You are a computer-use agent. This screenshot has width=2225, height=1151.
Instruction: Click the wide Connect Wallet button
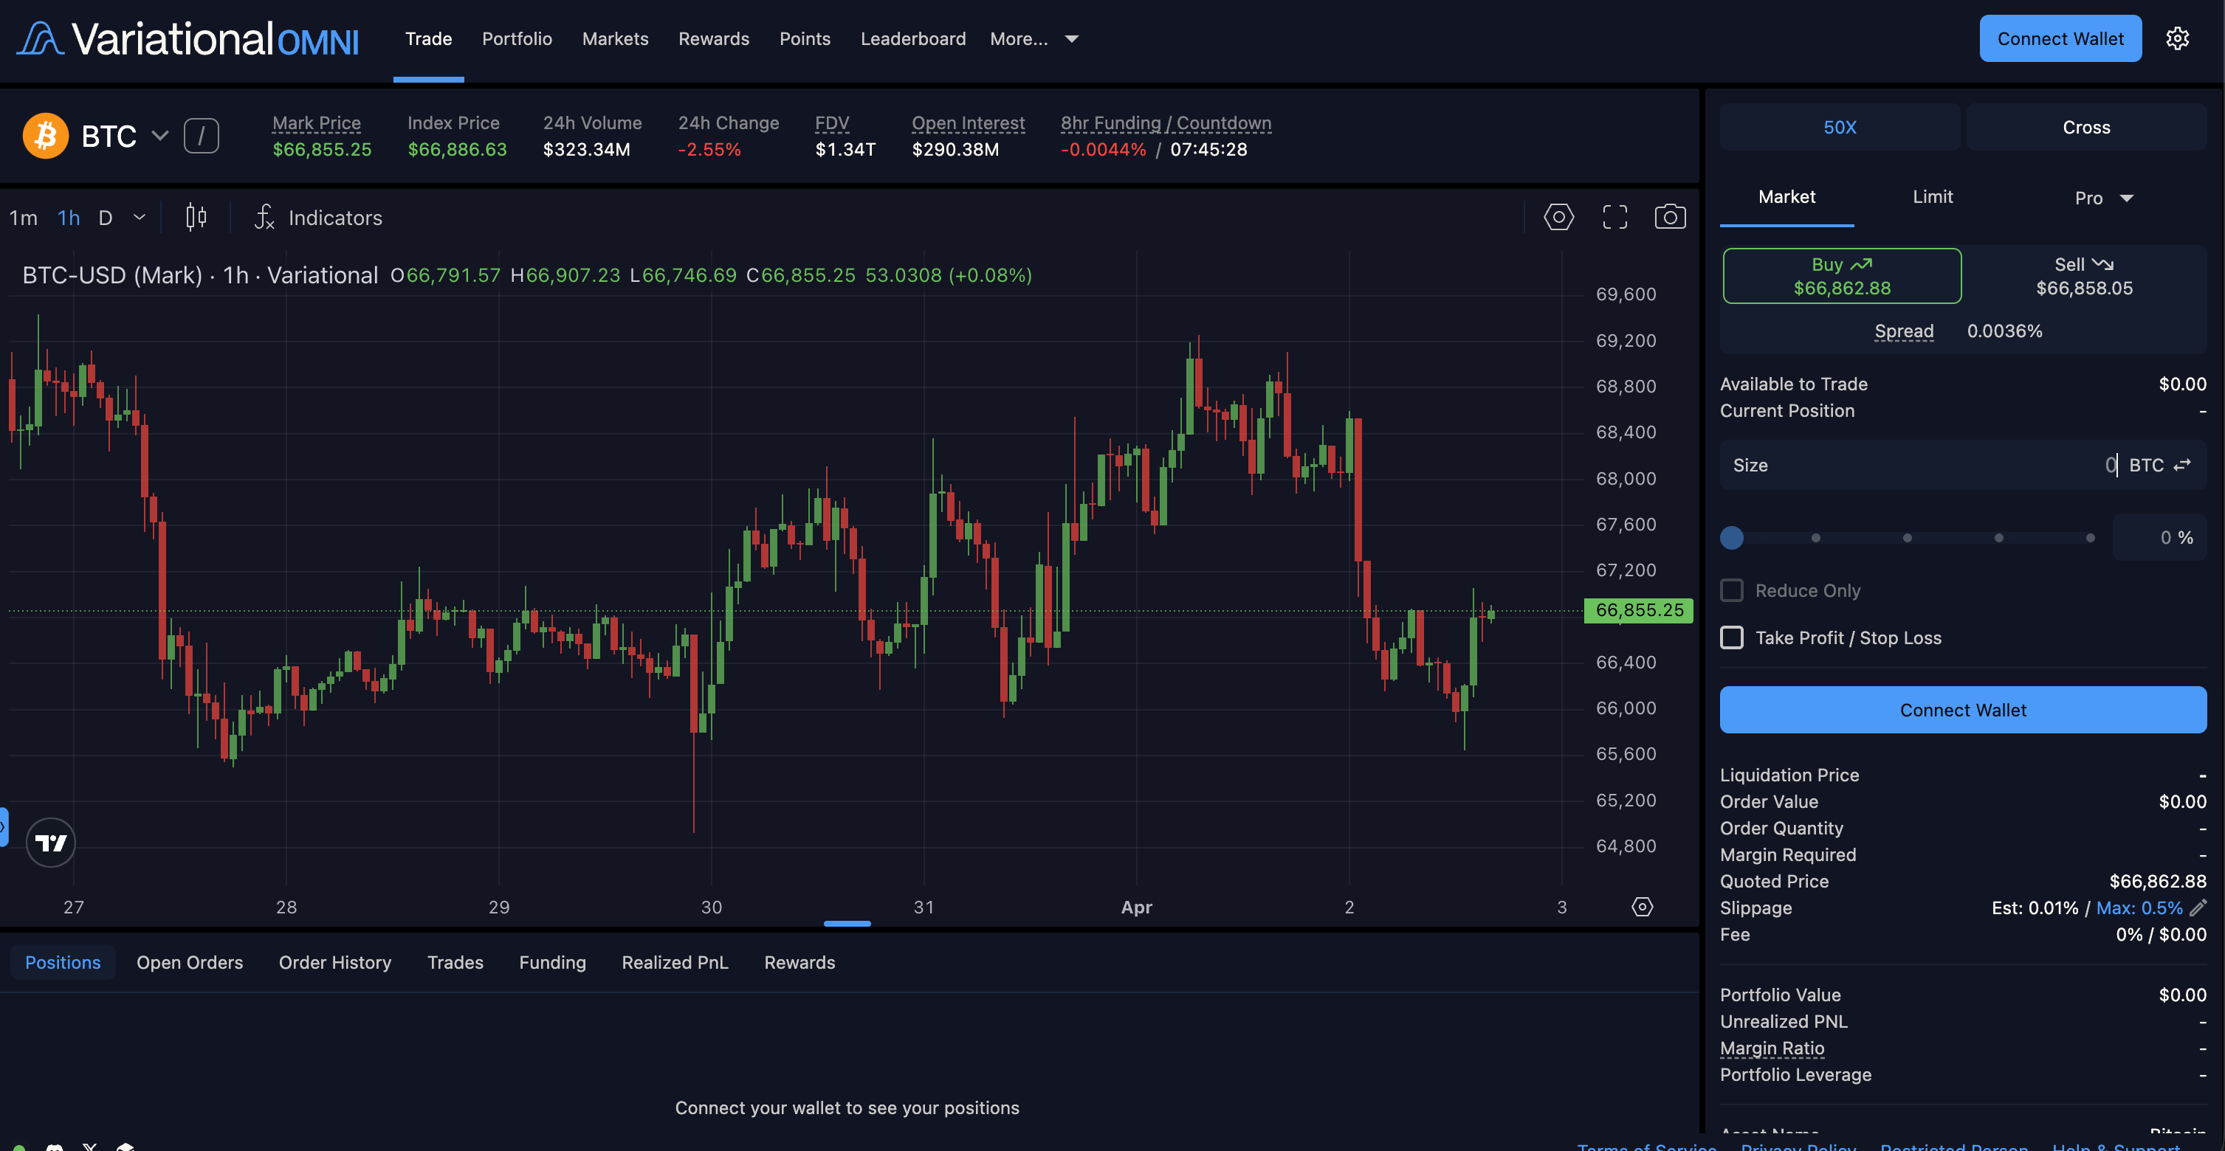pyautogui.click(x=1962, y=710)
